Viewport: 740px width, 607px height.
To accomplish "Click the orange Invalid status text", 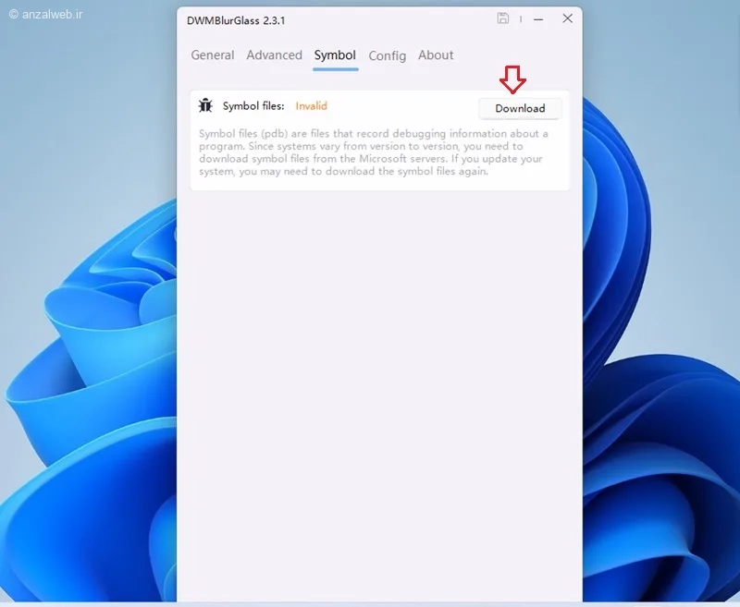I will click(x=311, y=106).
